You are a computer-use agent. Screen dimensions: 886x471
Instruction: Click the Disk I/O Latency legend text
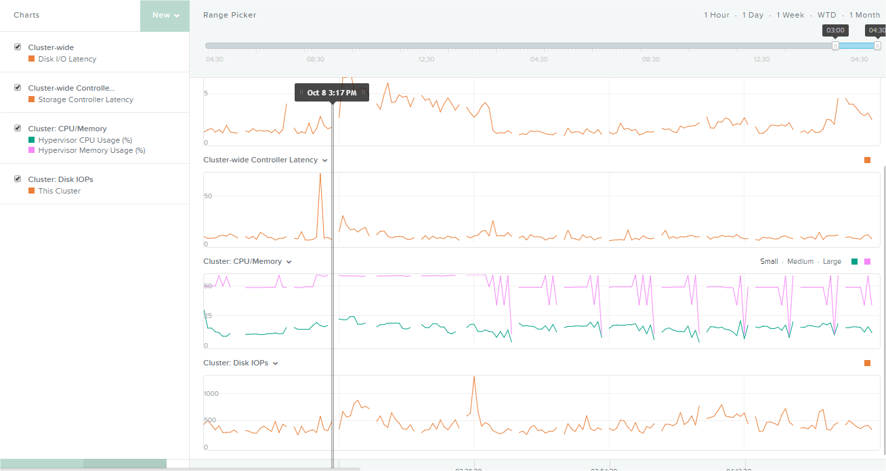[67, 59]
